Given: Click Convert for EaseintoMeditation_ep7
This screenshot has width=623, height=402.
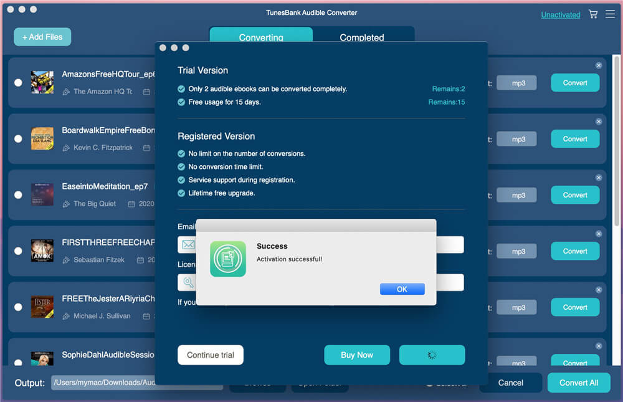Looking at the screenshot, I should (575, 195).
